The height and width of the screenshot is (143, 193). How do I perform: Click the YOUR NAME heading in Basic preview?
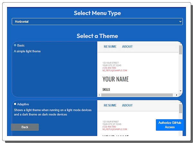point(115,79)
